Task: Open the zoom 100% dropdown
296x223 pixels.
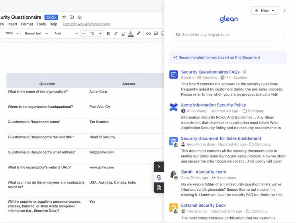Action: [11, 34]
